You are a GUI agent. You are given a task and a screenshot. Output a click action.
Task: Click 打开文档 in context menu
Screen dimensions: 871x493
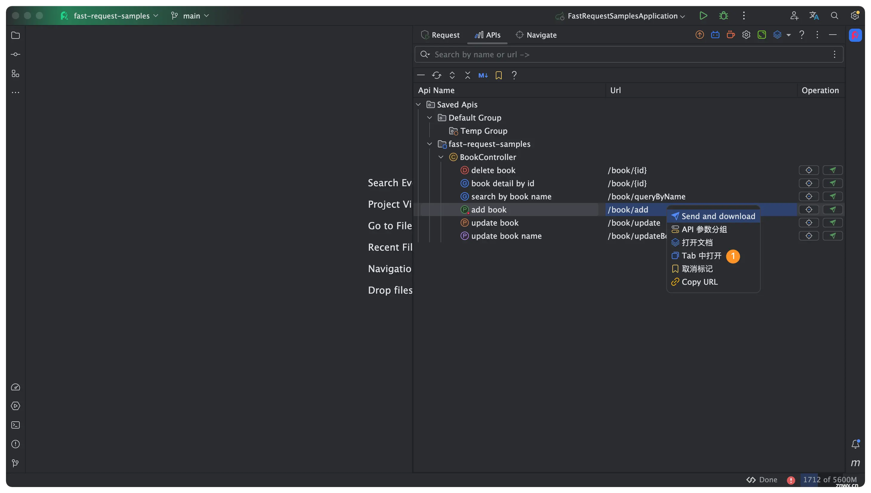click(x=697, y=242)
